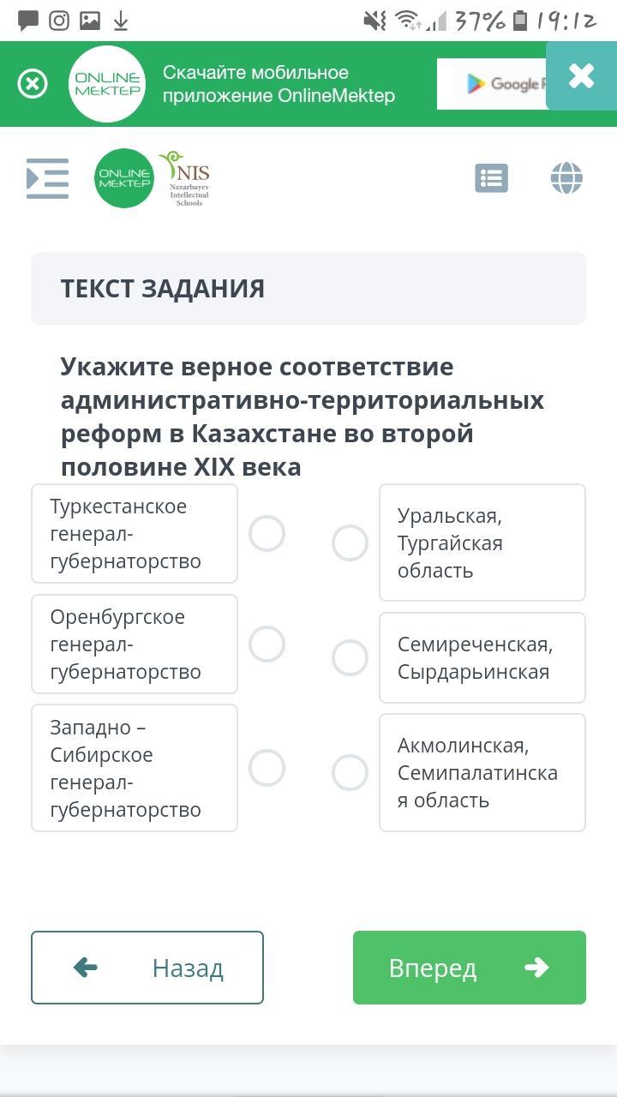Open the hamburger sidebar menu icon
Screen dimensions: 617x1097
tap(47, 178)
